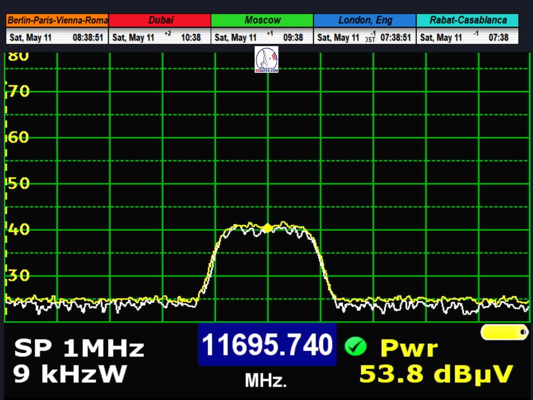This screenshot has width=533, height=400.
Task: Click the 70 level label on vertical axis
Action: 19,92
